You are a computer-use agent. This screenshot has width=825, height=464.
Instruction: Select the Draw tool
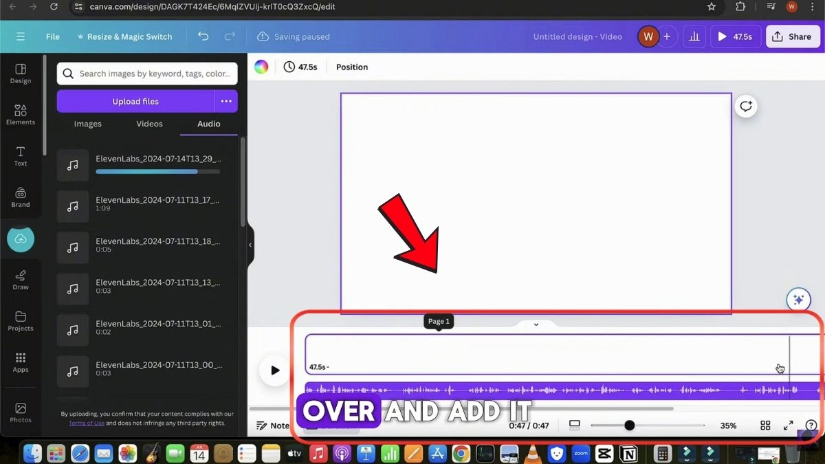click(21, 280)
